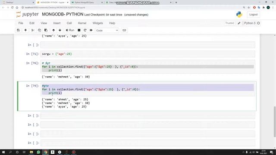
Task: Click the Logout button
Action: (x=253, y=15)
